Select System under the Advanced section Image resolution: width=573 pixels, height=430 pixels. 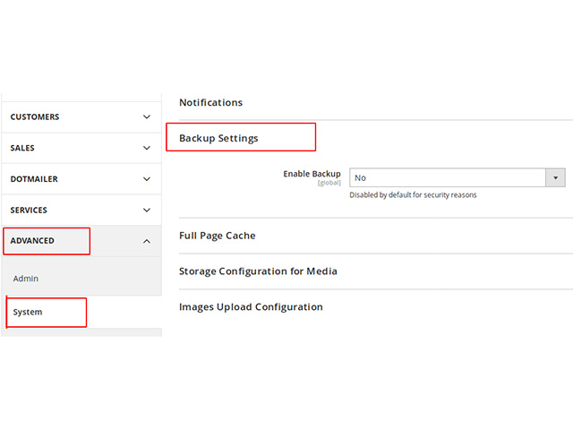pos(28,313)
